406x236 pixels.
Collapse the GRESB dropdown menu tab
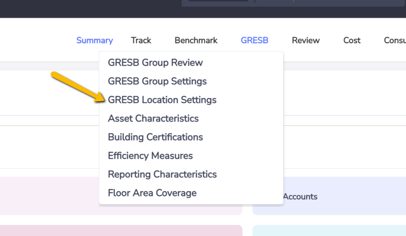(255, 41)
